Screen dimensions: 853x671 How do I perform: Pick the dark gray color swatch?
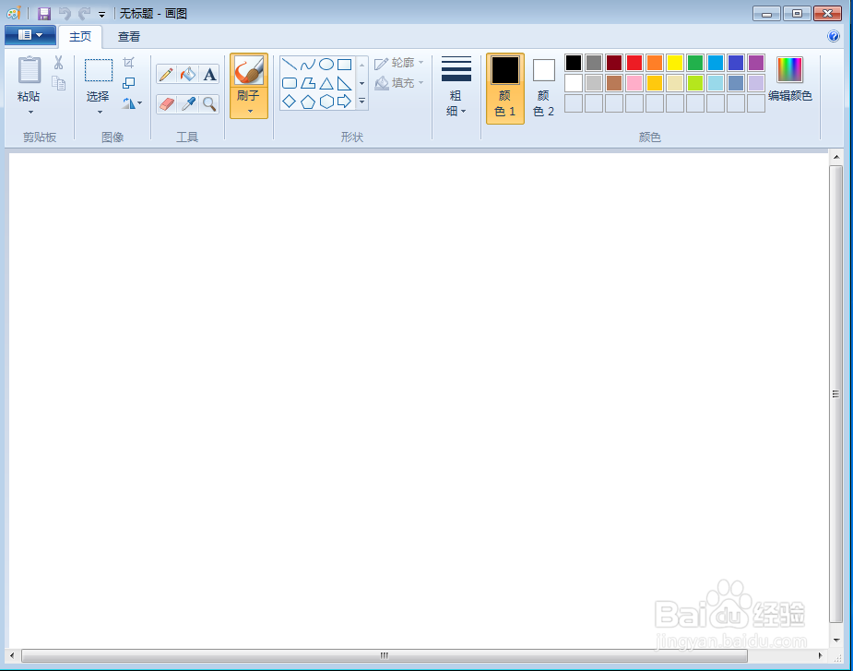click(594, 63)
